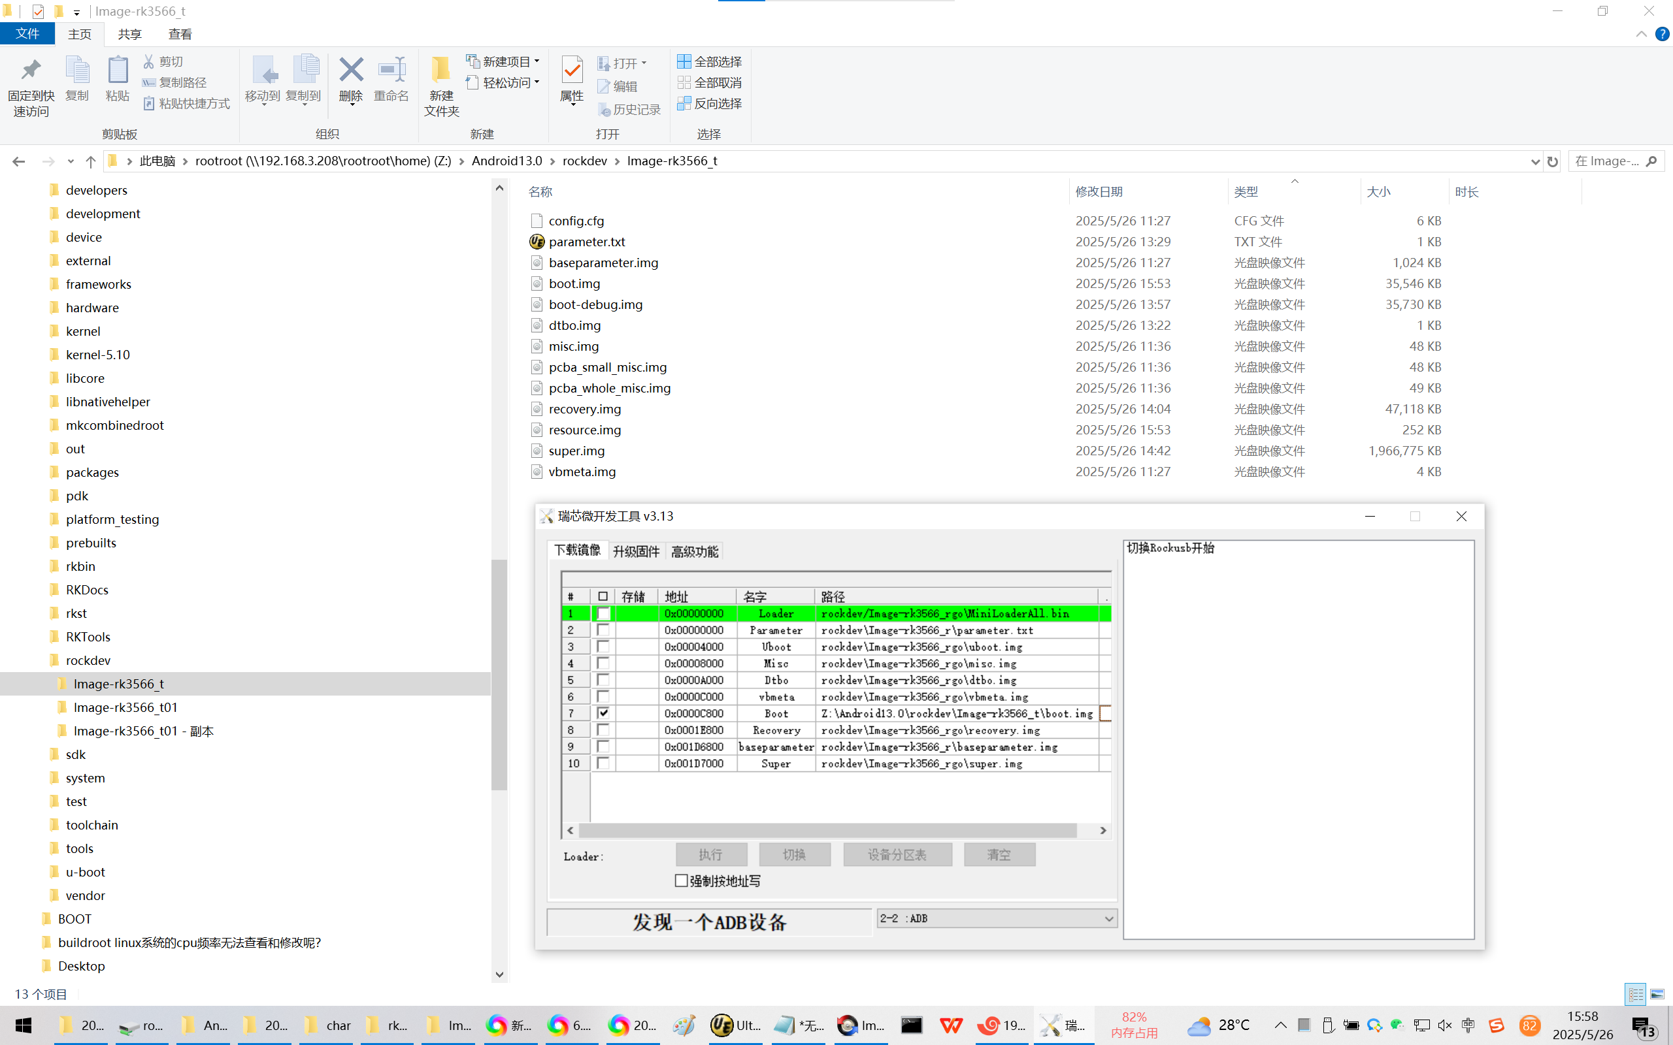Click the 设备分区表 button
Viewport: 1673px width, 1045px height.
[897, 855]
